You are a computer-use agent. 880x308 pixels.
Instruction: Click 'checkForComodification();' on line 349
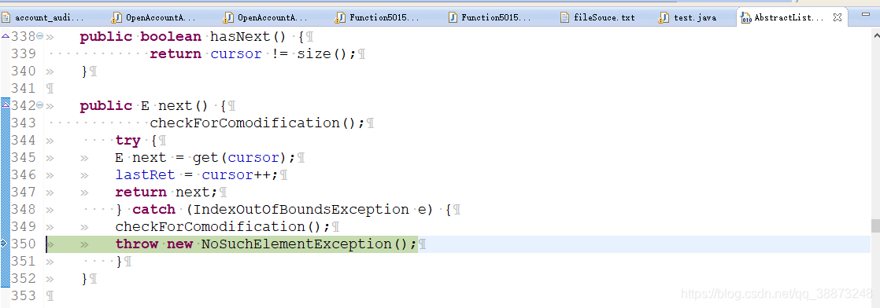pos(224,227)
